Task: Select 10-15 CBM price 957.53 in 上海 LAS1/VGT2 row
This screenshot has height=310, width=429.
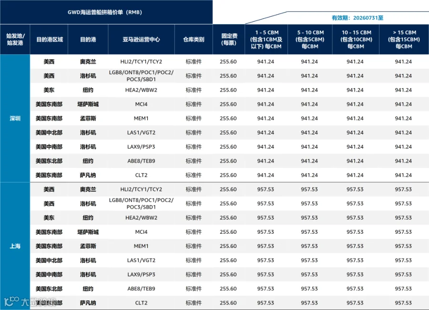Action: (355, 260)
